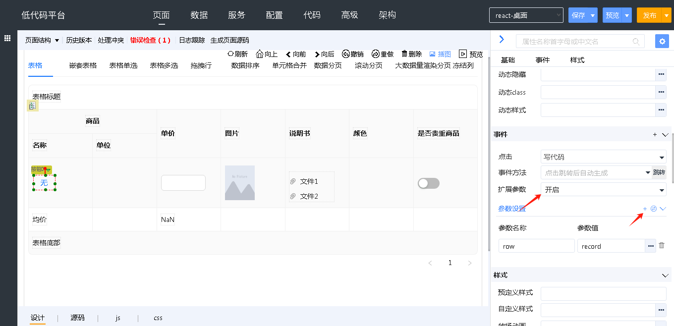Switch to the 样式 property tab
The width and height of the screenshot is (674, 326).
tap(577, 60)
